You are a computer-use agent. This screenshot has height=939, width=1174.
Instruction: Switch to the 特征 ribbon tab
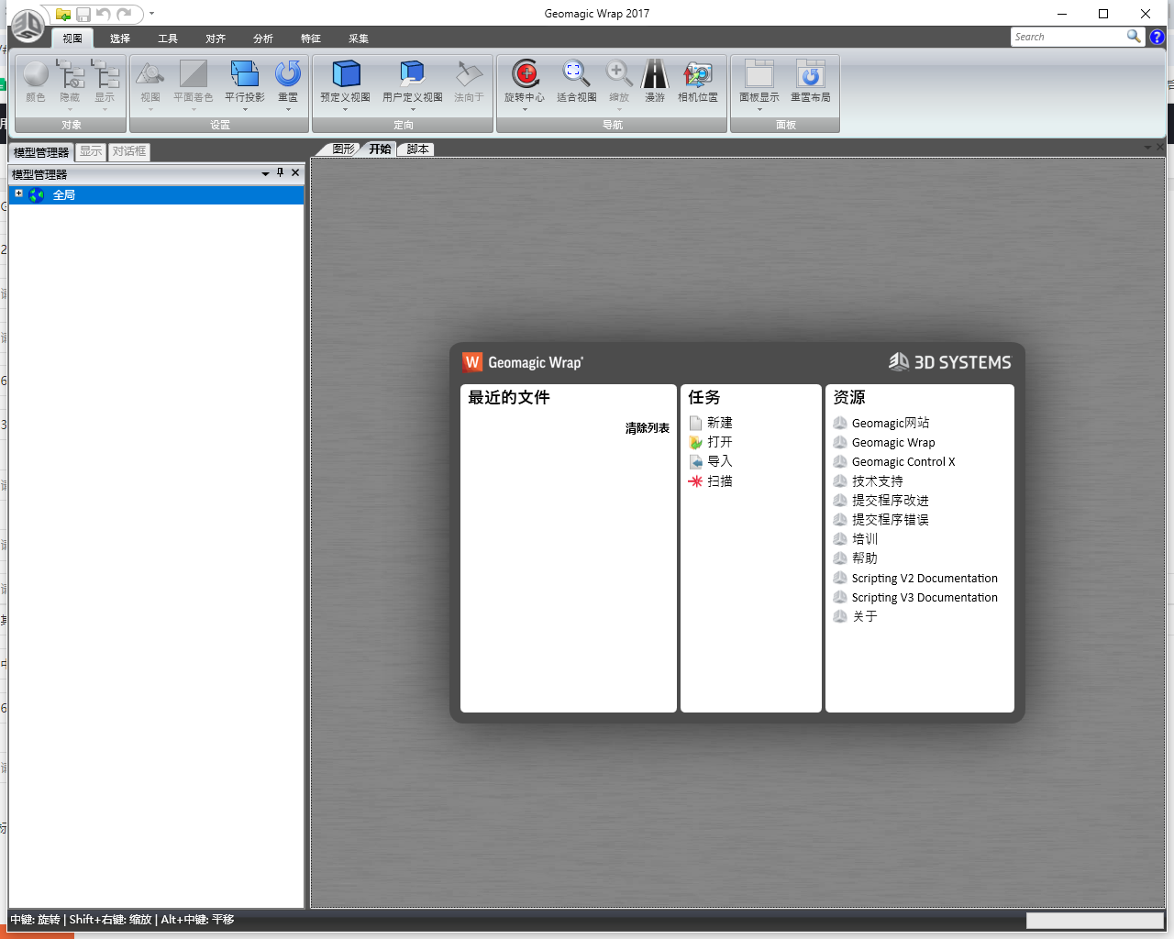pos(311,39)
